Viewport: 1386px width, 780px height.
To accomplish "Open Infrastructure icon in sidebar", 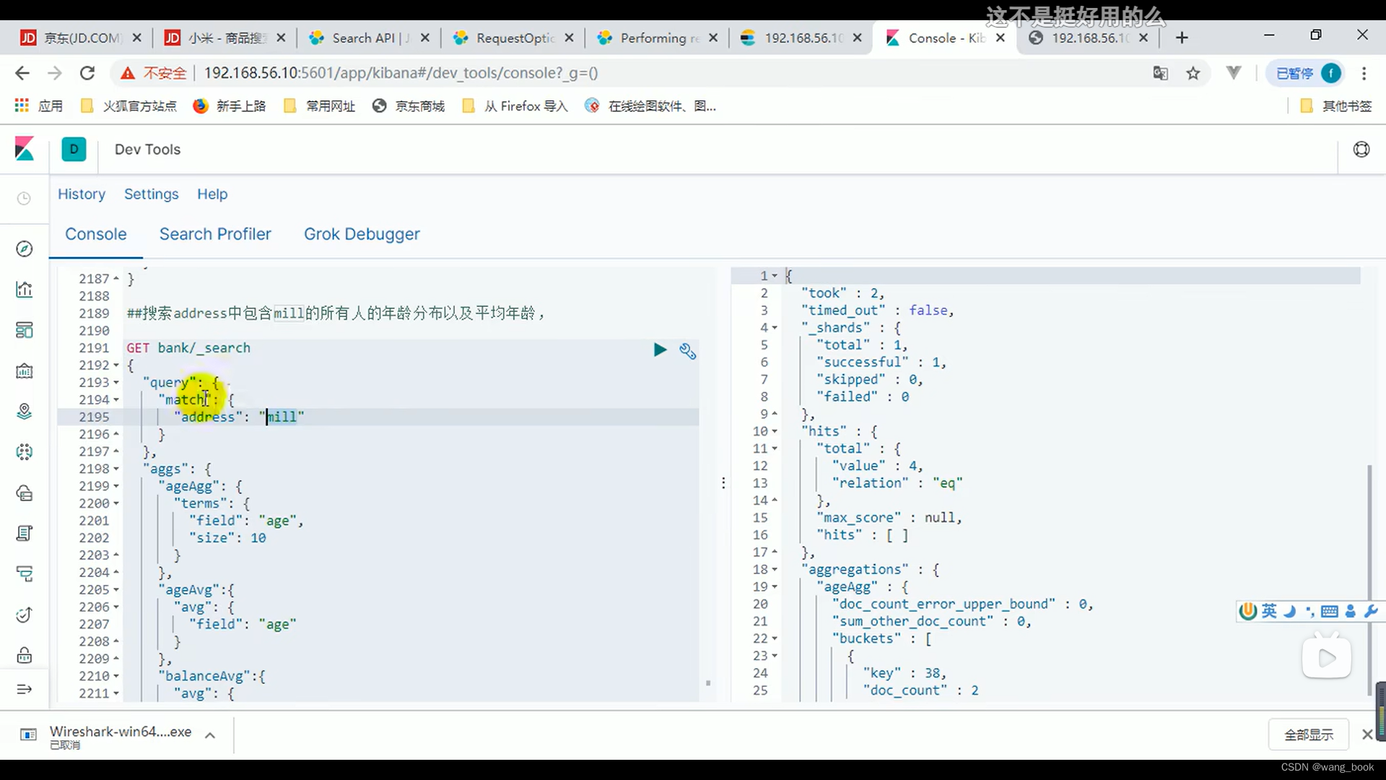I will [x=24, y=493].
